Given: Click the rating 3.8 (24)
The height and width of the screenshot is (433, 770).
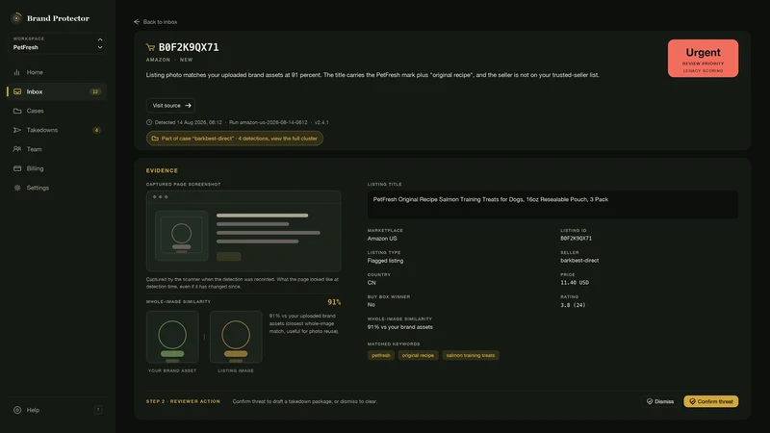Looking at the screenshot, I should click(x=573, y=305).
